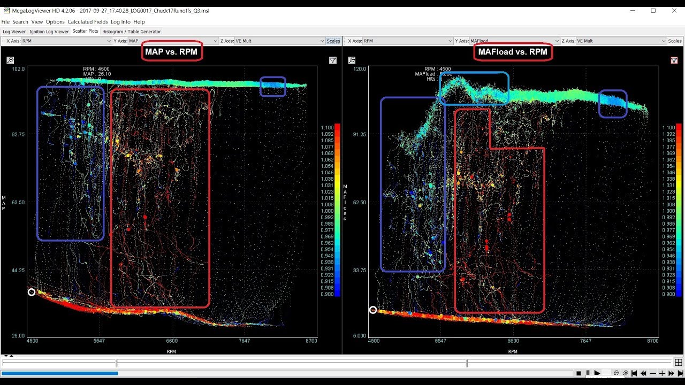Click right plot color scale gradient bar
The image size is (685, 385).
(x=679, y=210)
